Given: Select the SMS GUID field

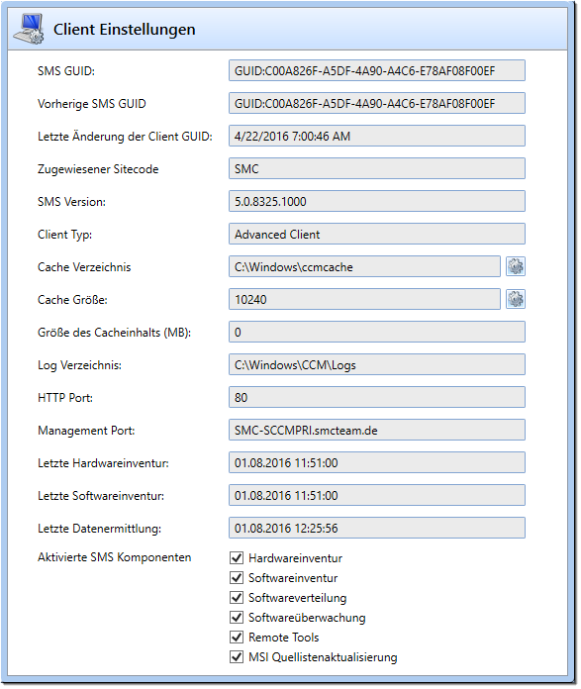Looking at the screenshot, I should point(377,70).
